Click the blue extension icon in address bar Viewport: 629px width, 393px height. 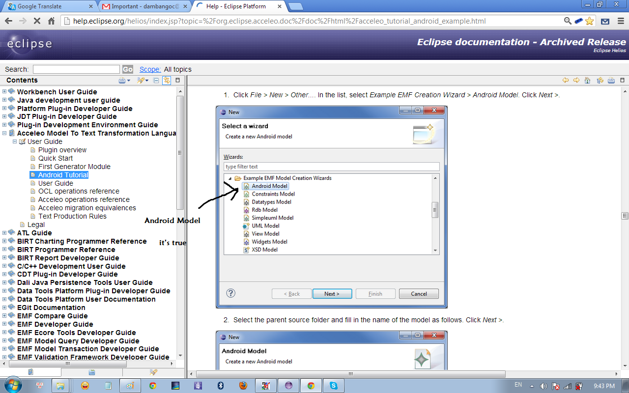pos(578,21)
